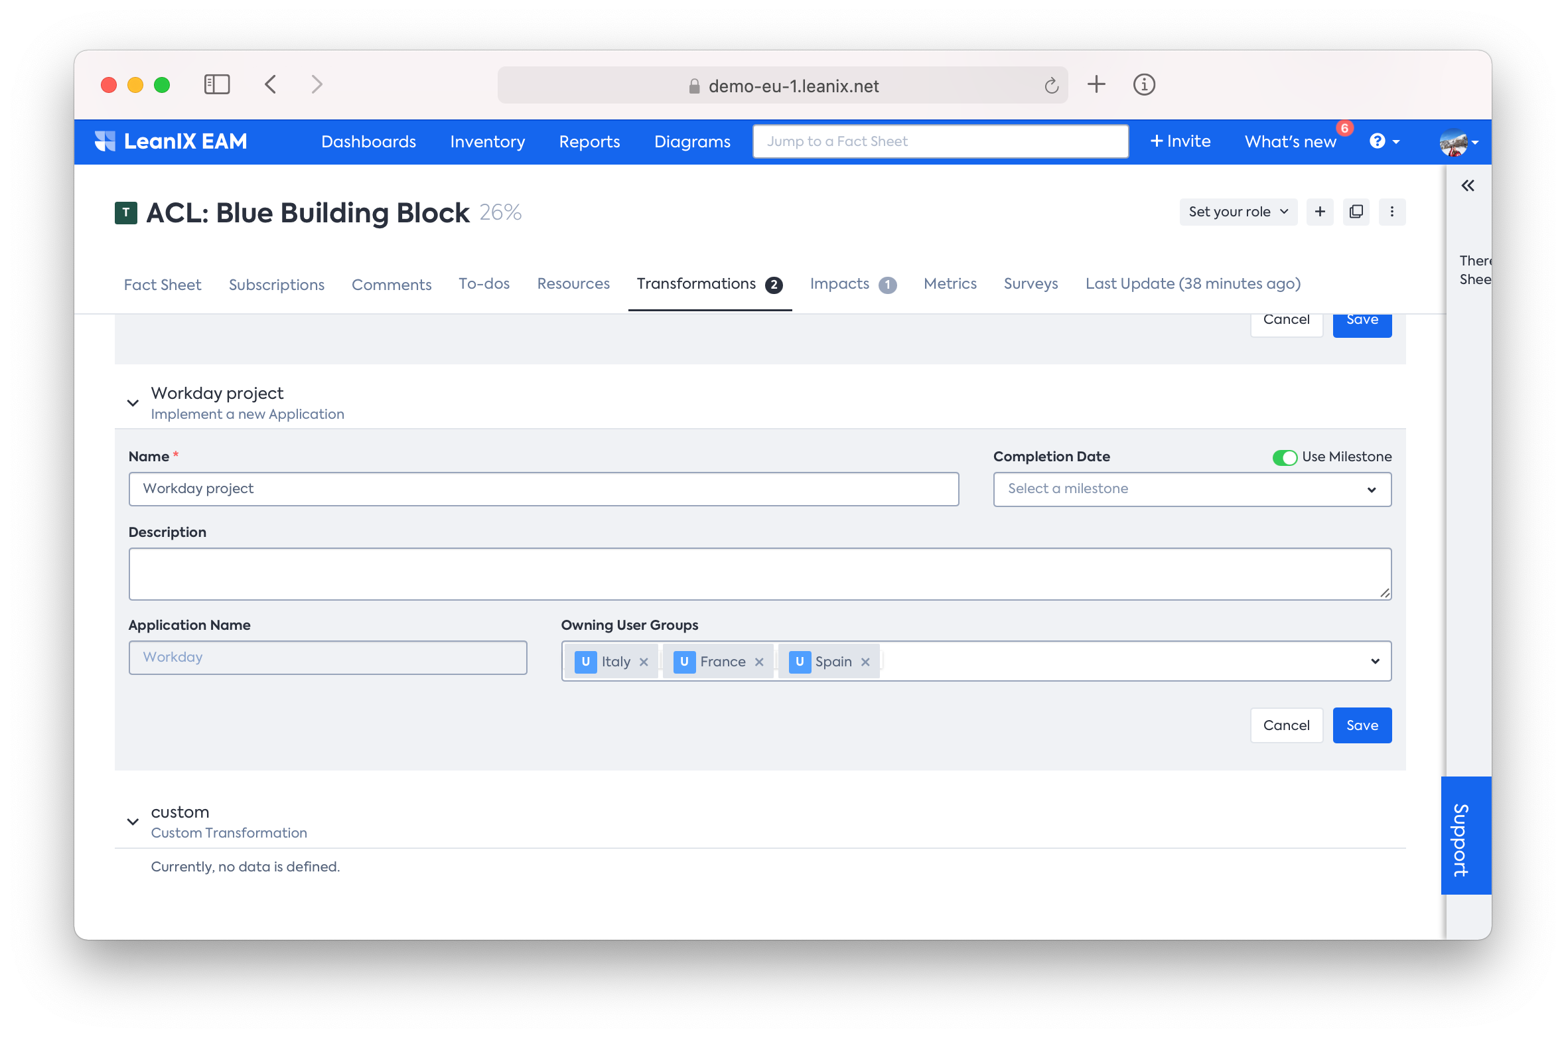This screenshot has height=1038, width=1566.
Task: Collapse the custom transformation section
Action: (133, 822)
